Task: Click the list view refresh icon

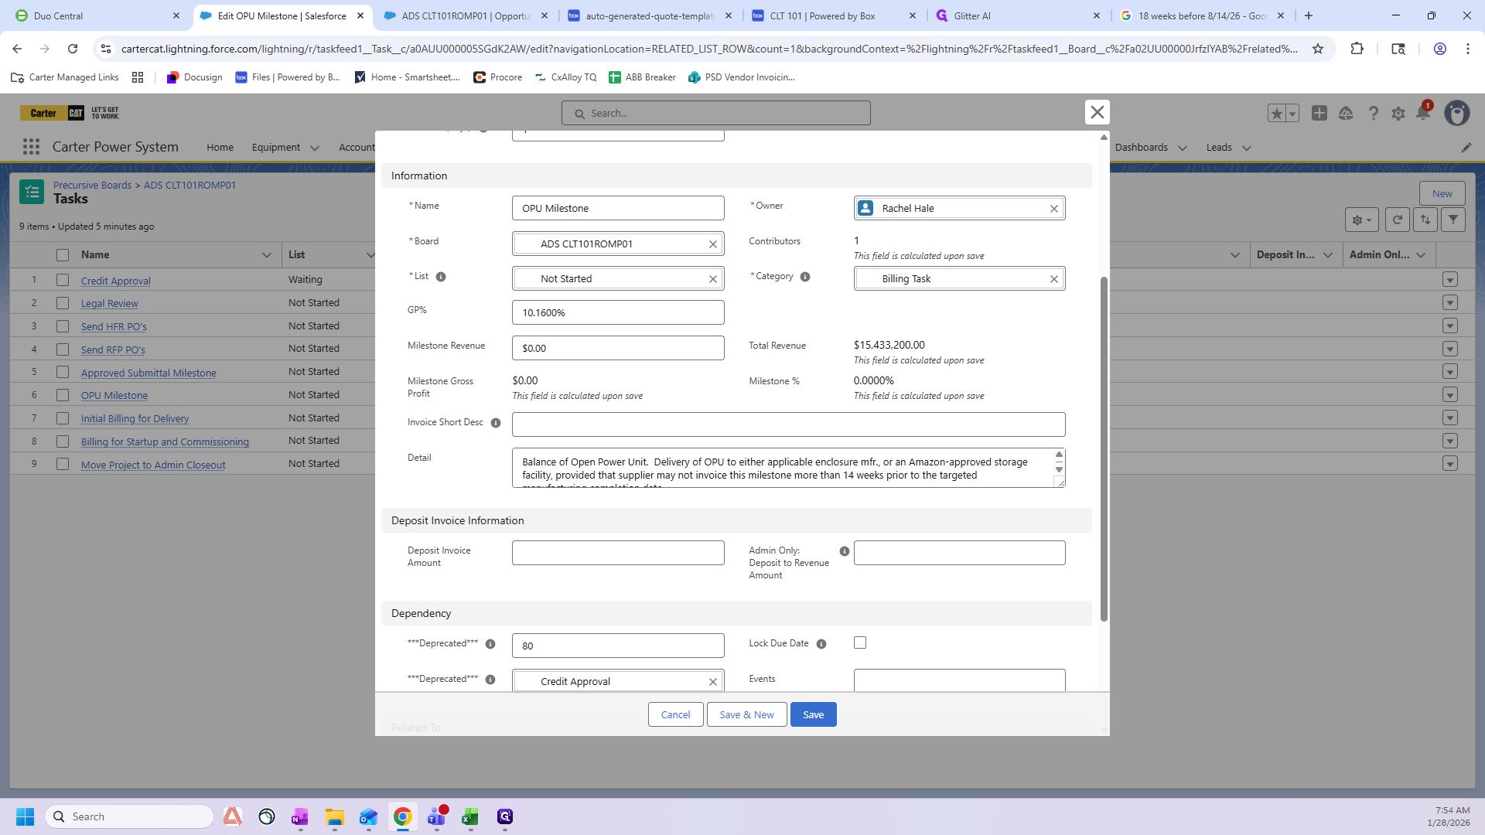Action: click(x=1397, y=220)
